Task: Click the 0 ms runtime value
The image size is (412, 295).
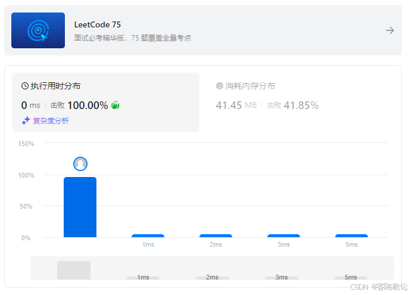Action: pyautogui.click(x=31, y=105)
